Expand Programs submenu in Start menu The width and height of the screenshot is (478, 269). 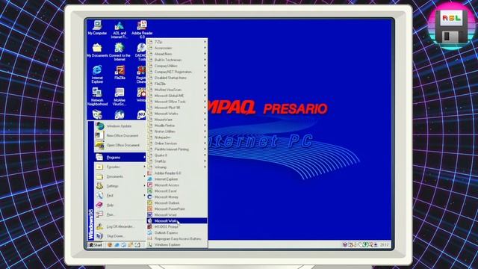pyautogui.click(x=119, y=158)
